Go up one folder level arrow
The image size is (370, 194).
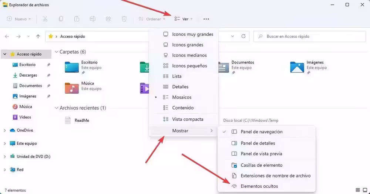tap(38, 37)
